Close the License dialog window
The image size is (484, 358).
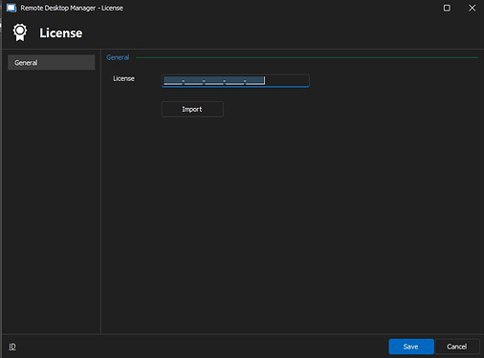[473, 8]
